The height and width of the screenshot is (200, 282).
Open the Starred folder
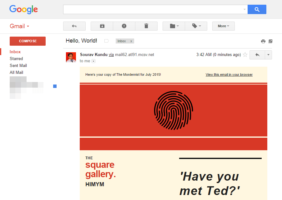click(16, 59)
